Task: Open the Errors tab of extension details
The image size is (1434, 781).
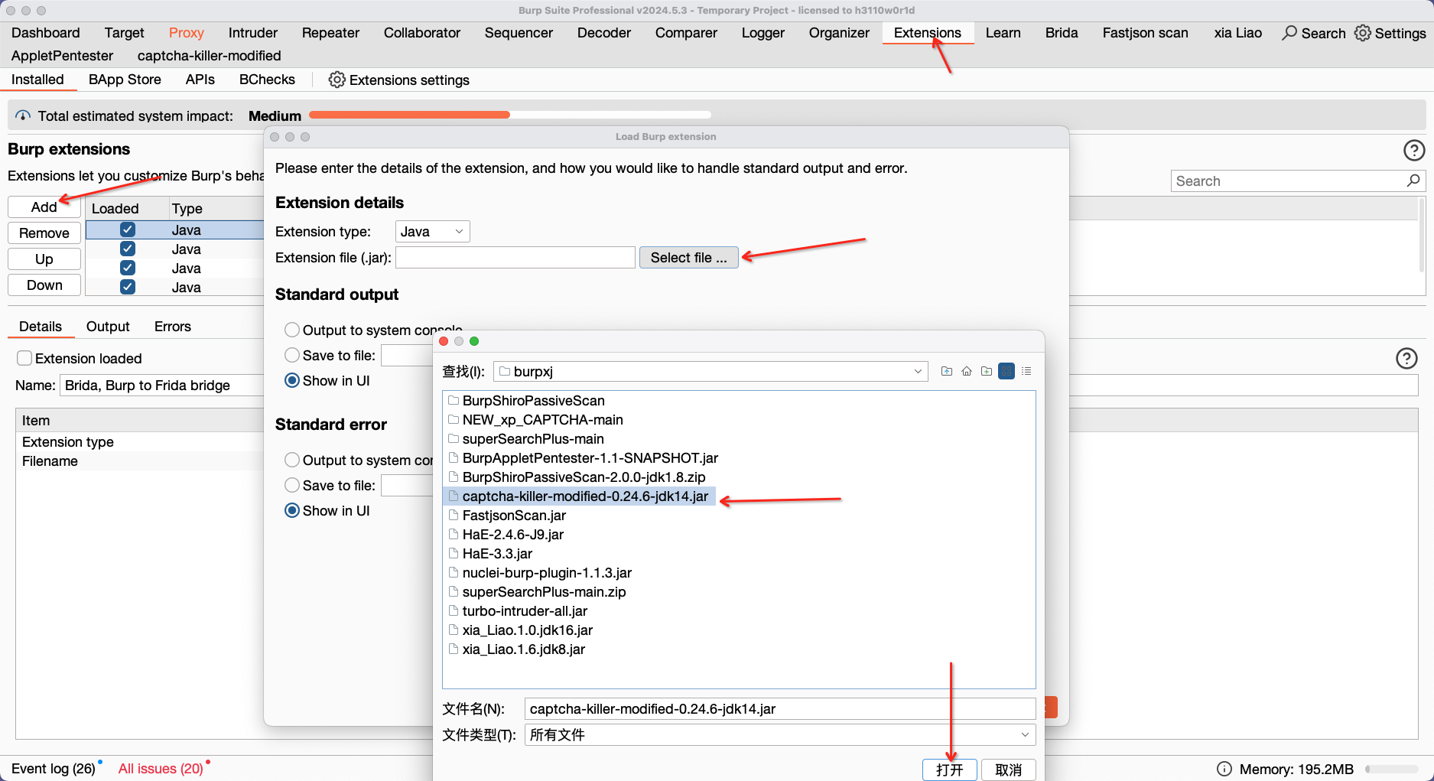Action: pos(173,327)
